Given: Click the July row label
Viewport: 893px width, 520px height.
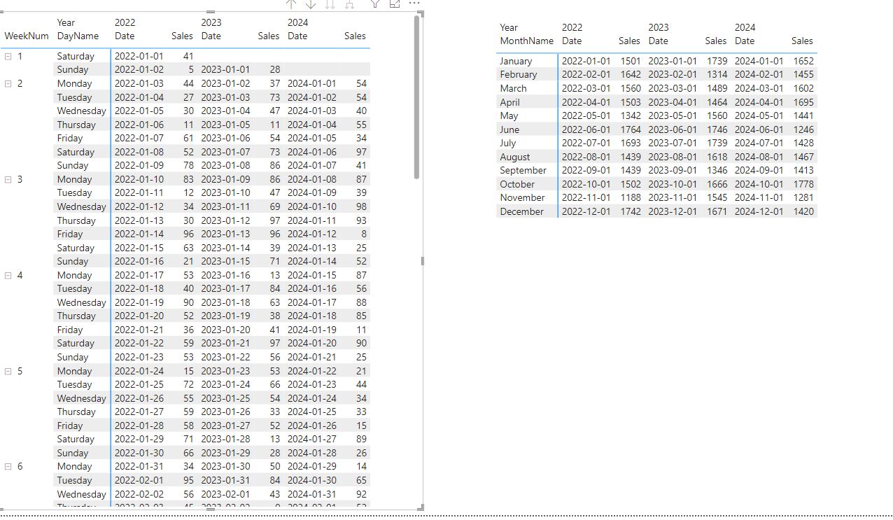Looking at the screenshot, I should (507, 143).
